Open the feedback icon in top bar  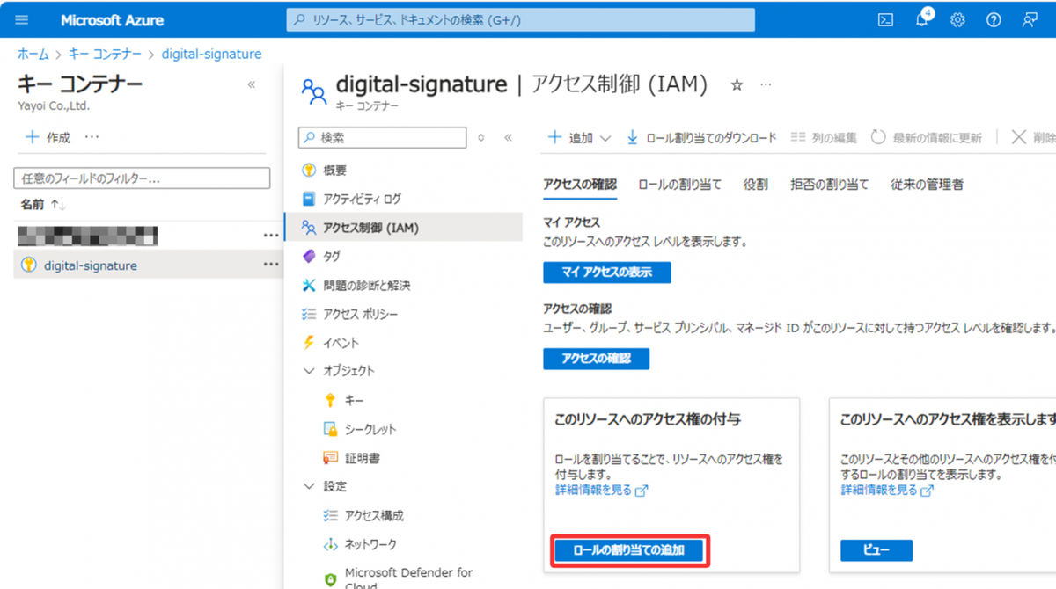coord(1029,19)
